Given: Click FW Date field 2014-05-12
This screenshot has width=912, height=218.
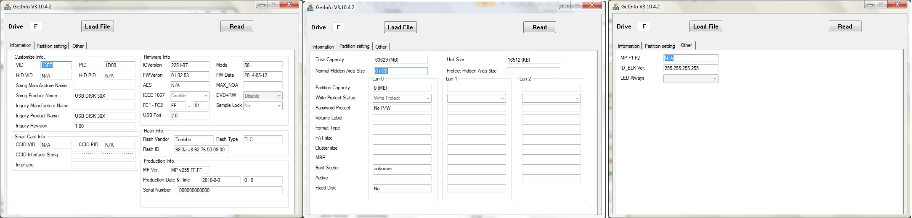Looking at the screenshot, I should (263, 75).
